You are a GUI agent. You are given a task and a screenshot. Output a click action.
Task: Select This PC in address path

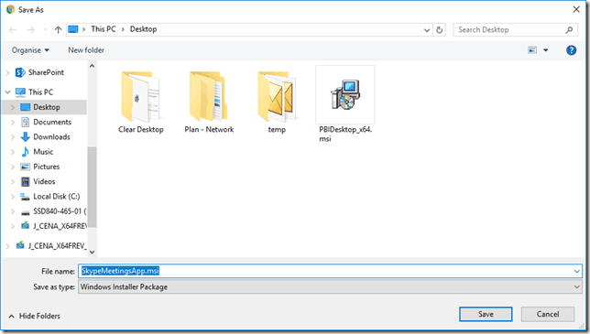click(x=104, y=29)
